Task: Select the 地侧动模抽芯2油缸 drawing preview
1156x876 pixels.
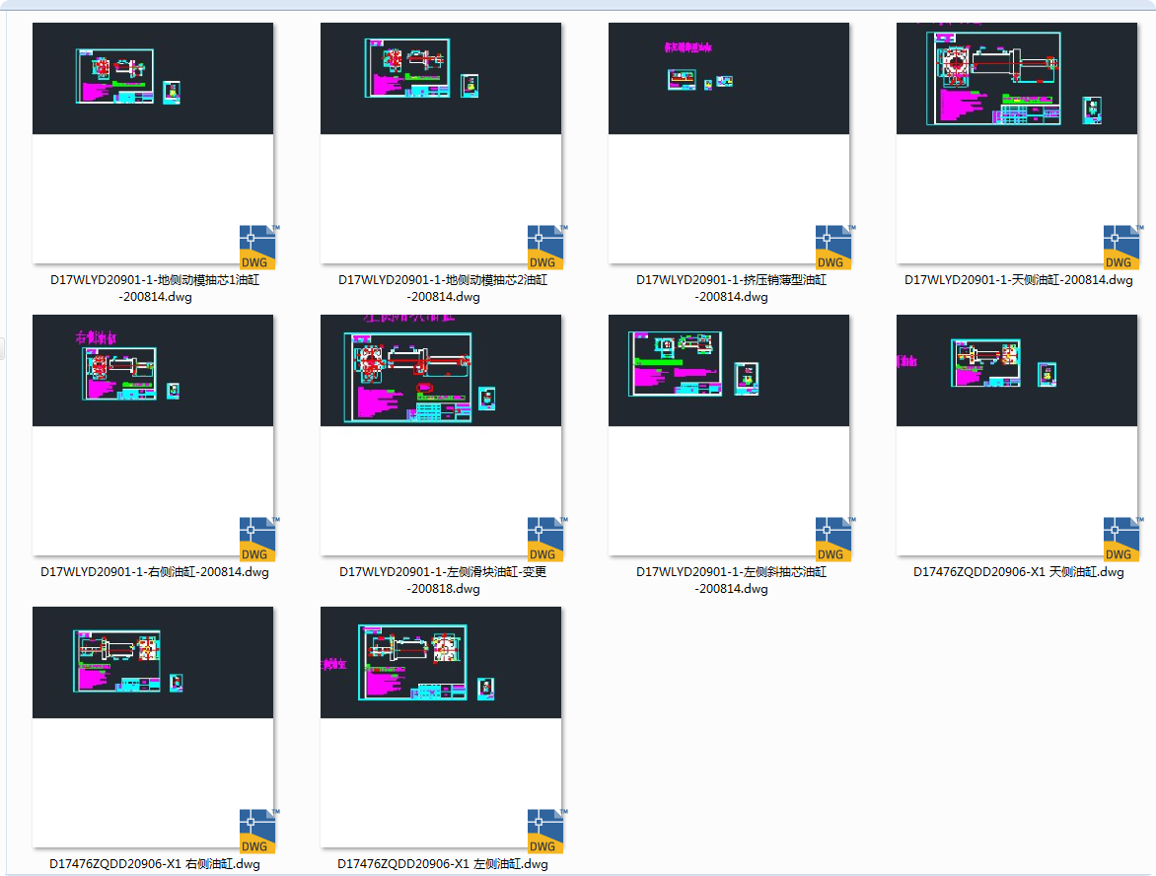Action: [441, 79]
